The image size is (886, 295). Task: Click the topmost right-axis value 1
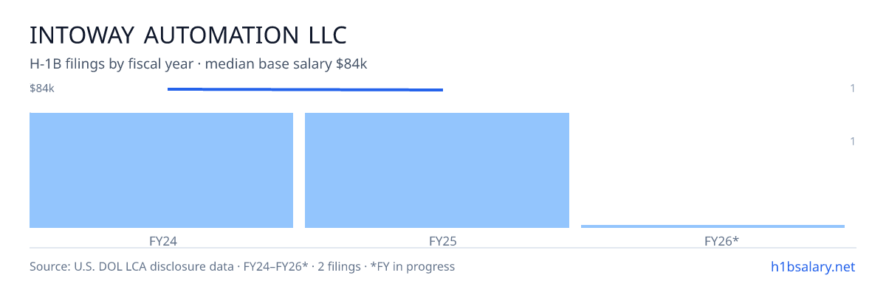click(x=852, y=88)
